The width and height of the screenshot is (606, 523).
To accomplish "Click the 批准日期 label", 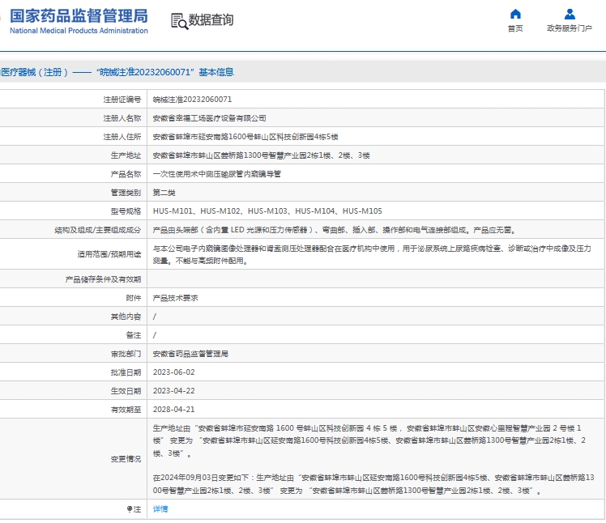I will point(126,372).
